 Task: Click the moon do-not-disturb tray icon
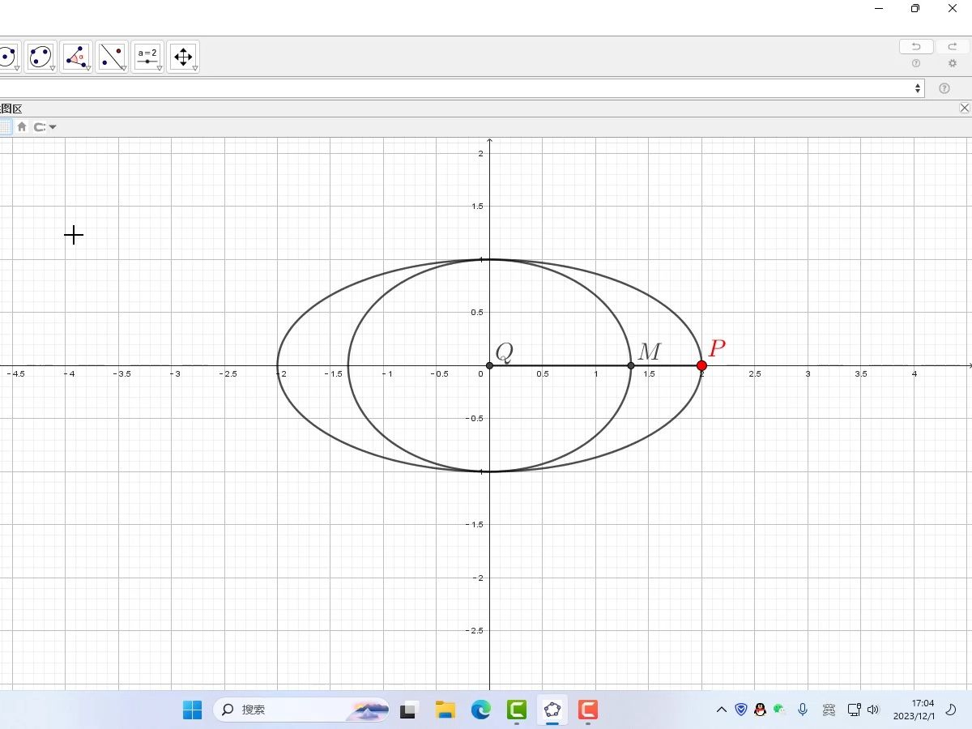pos(953,710)
